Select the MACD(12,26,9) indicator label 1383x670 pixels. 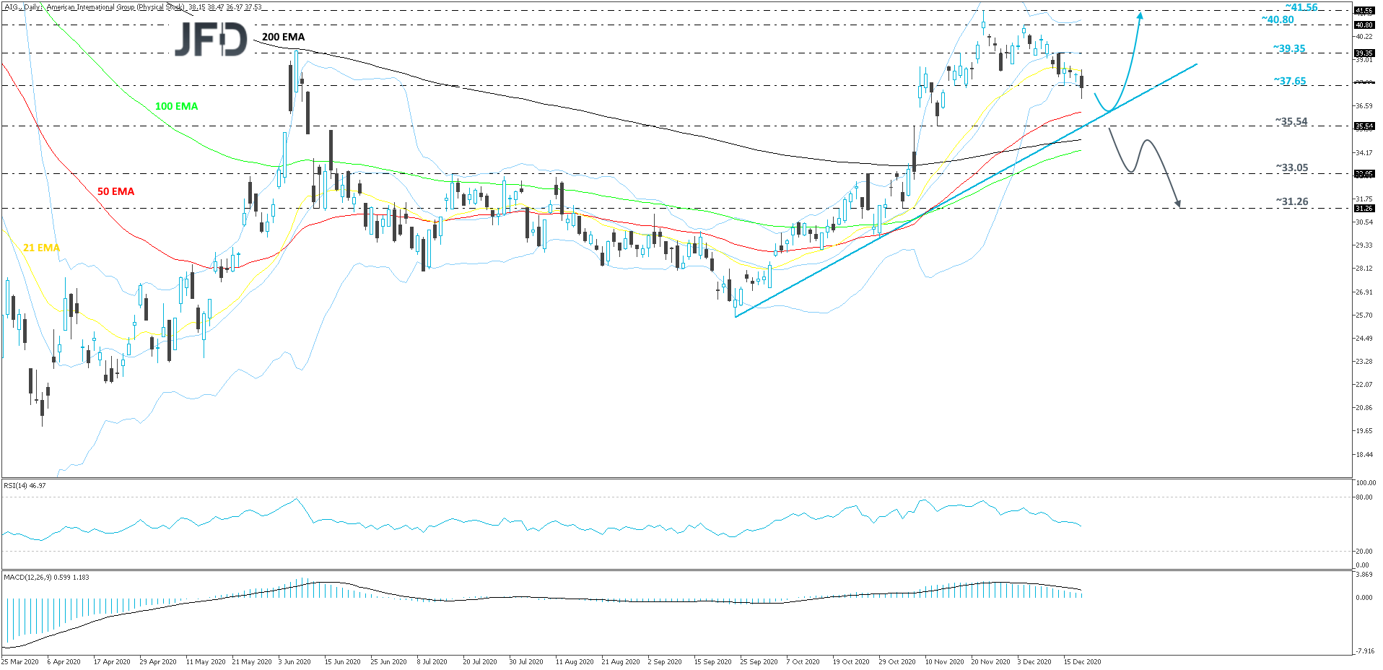[46, 577]
